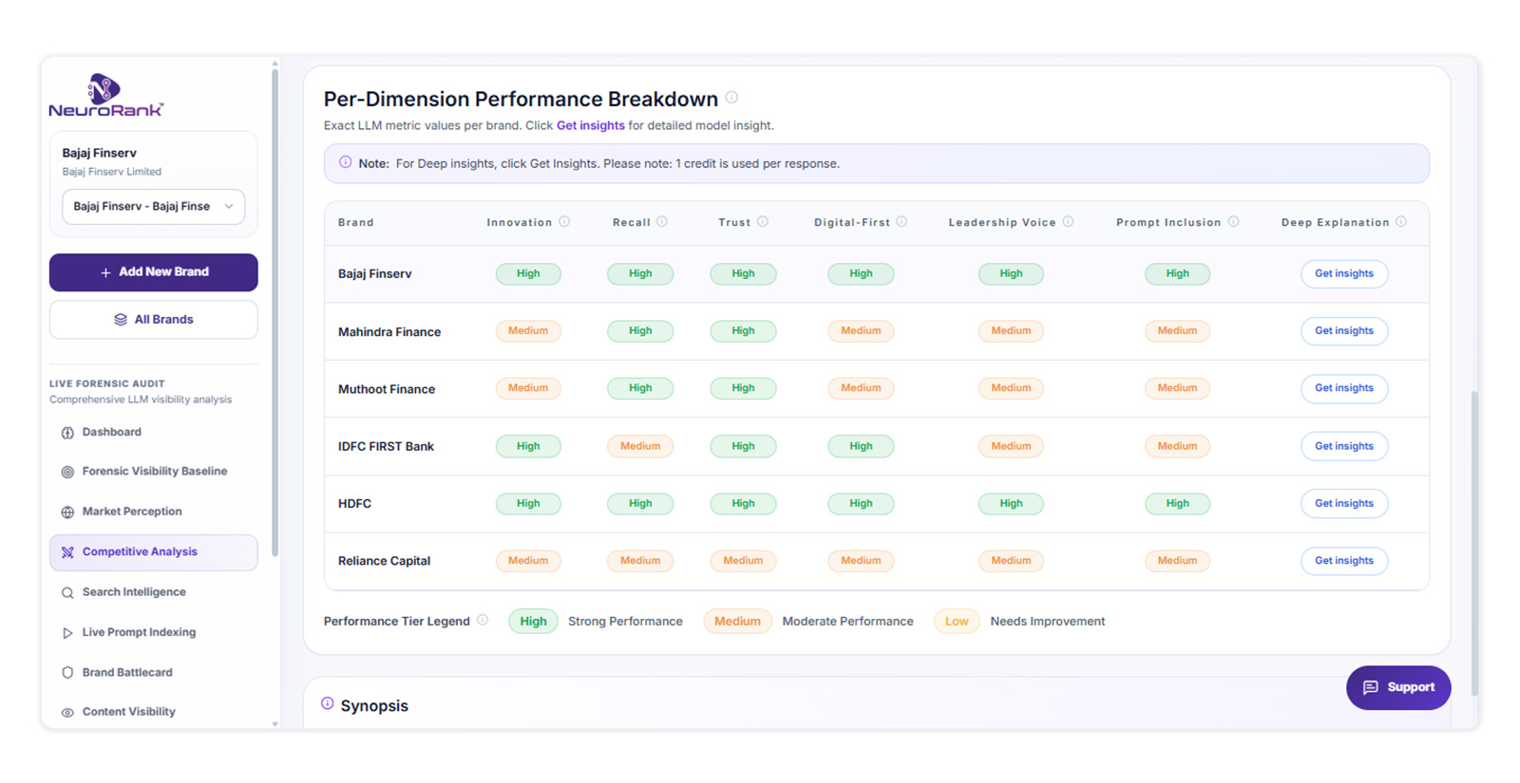Viewport: 1520px width, 783px height.
Task: Click Recall column info icon
Action: [x=662, y=222]
